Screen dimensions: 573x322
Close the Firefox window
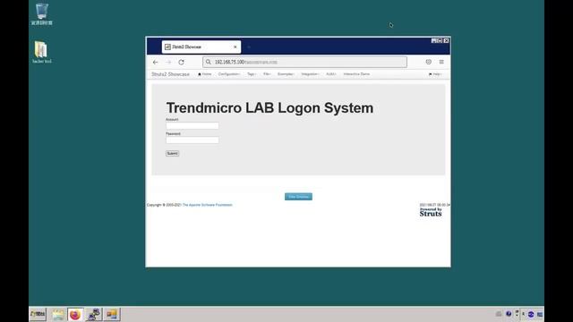tap(446, 41)
